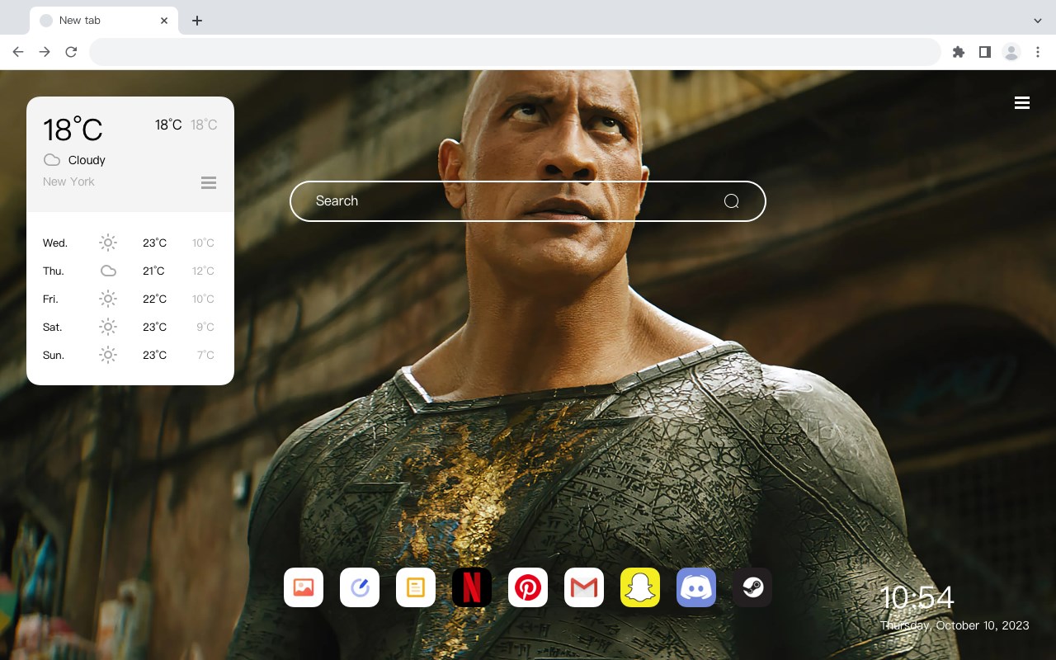This screenshot has width=1056, height=660.
Task: Select the New tab browser tab
Action: click(104, 21)
